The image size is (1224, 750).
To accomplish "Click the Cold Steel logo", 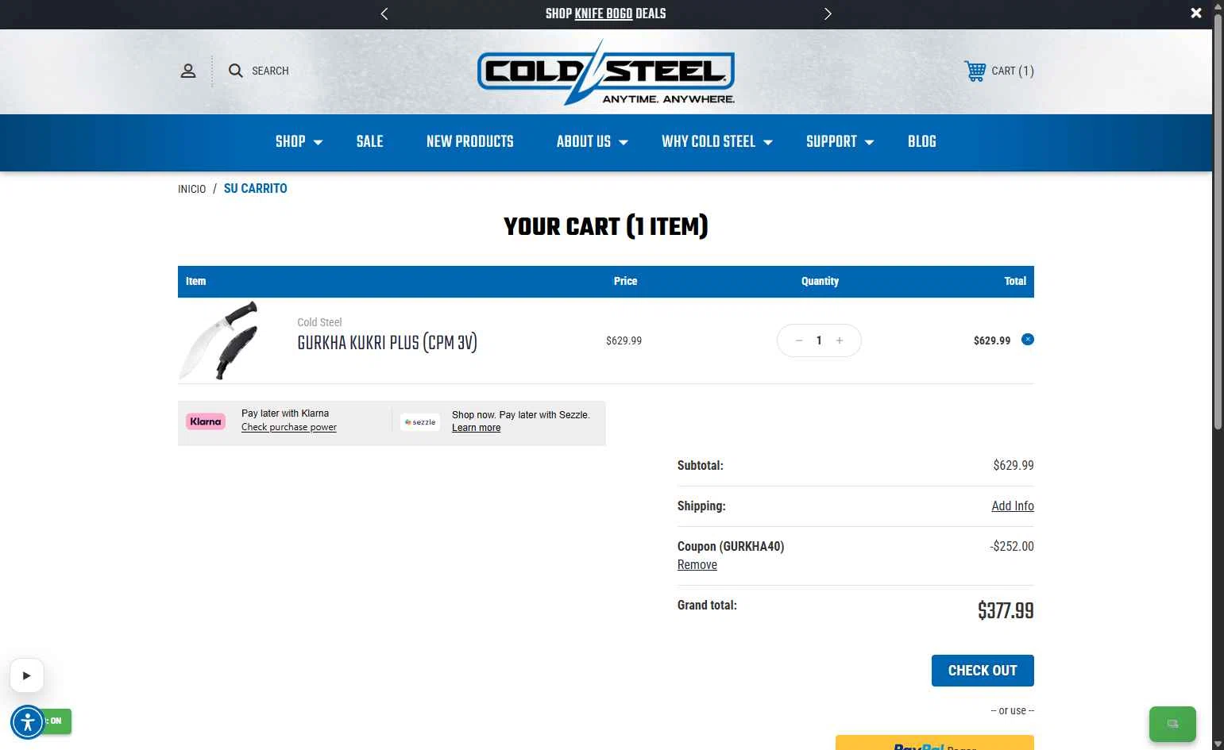I will tap(606, 72).
